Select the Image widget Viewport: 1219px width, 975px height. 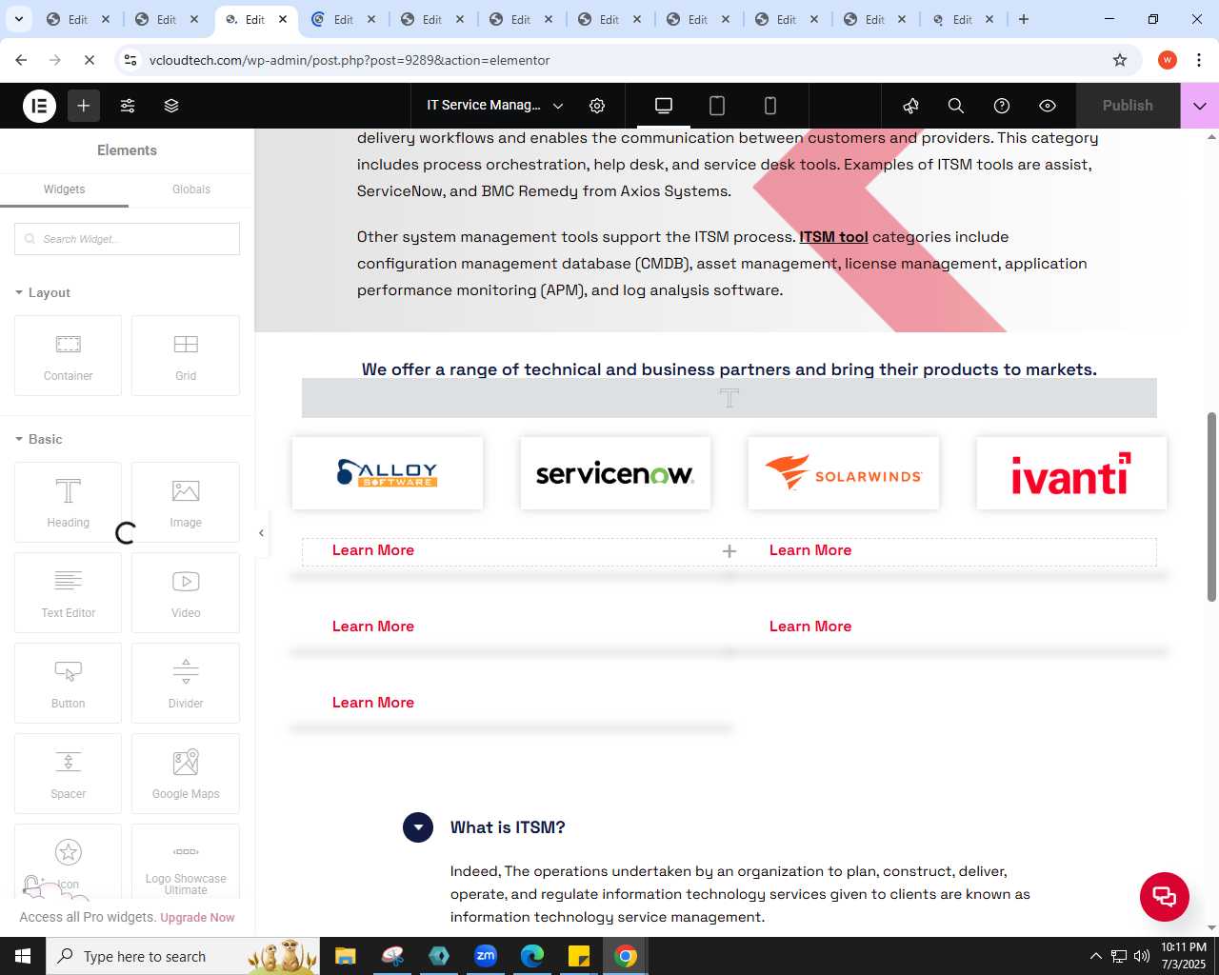(x=186, y=502)
